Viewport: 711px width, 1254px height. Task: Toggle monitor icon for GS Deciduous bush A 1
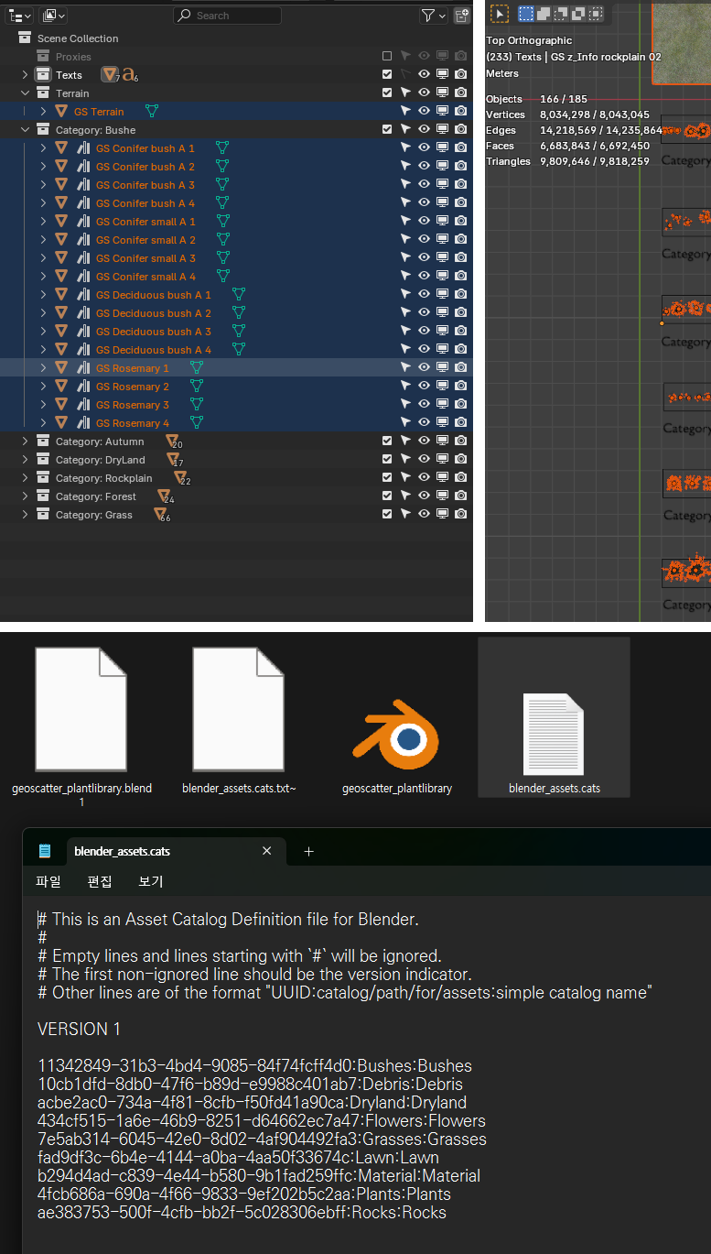(x=442, y=295)
